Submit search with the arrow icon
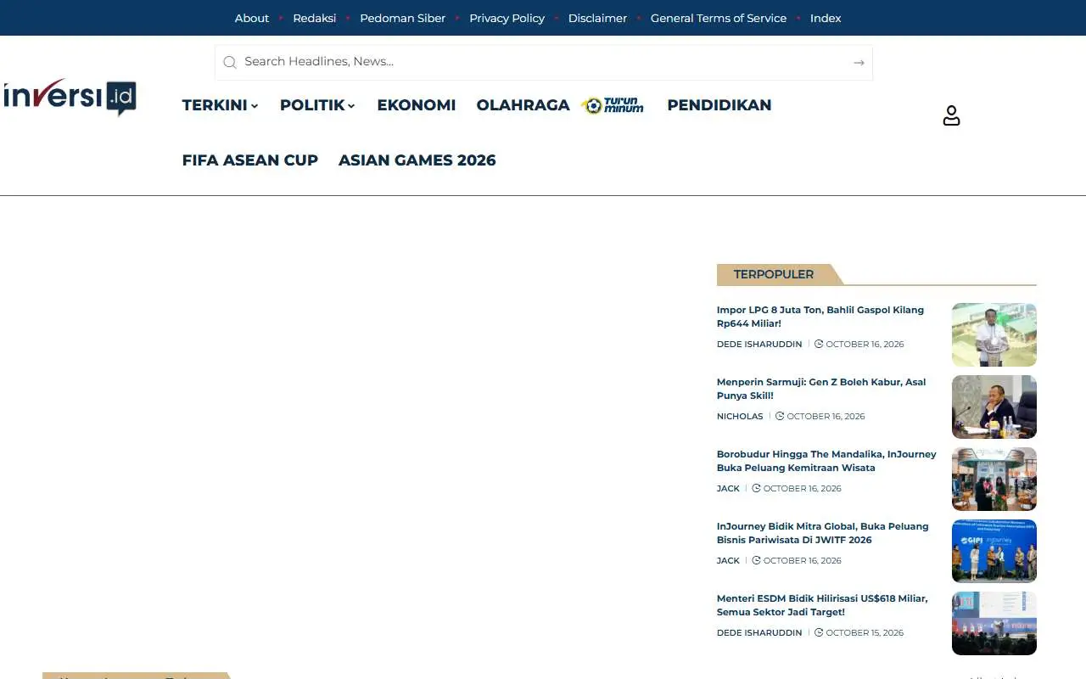Image resolution: width=1086 pixels, height=679 pixels. 859,62
